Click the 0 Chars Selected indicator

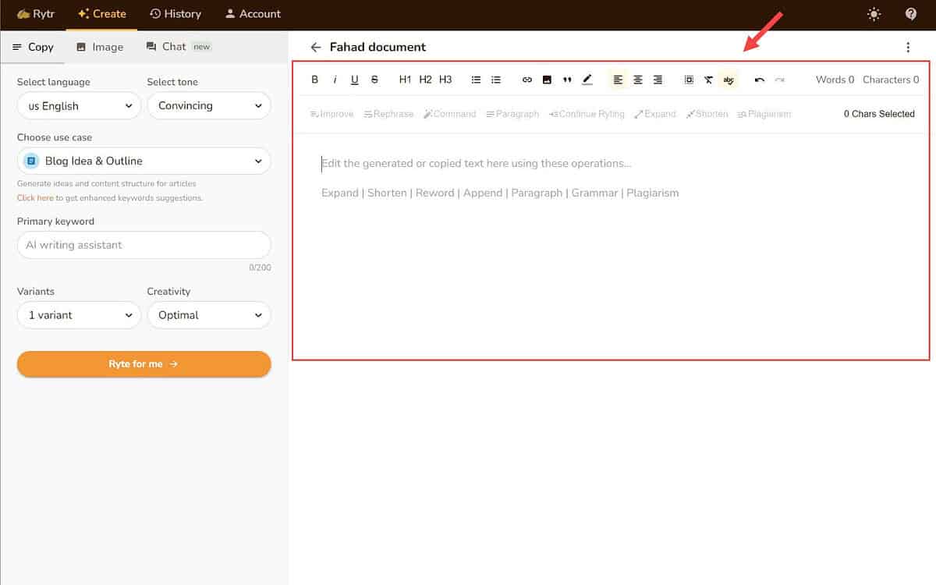pos(879,114)
